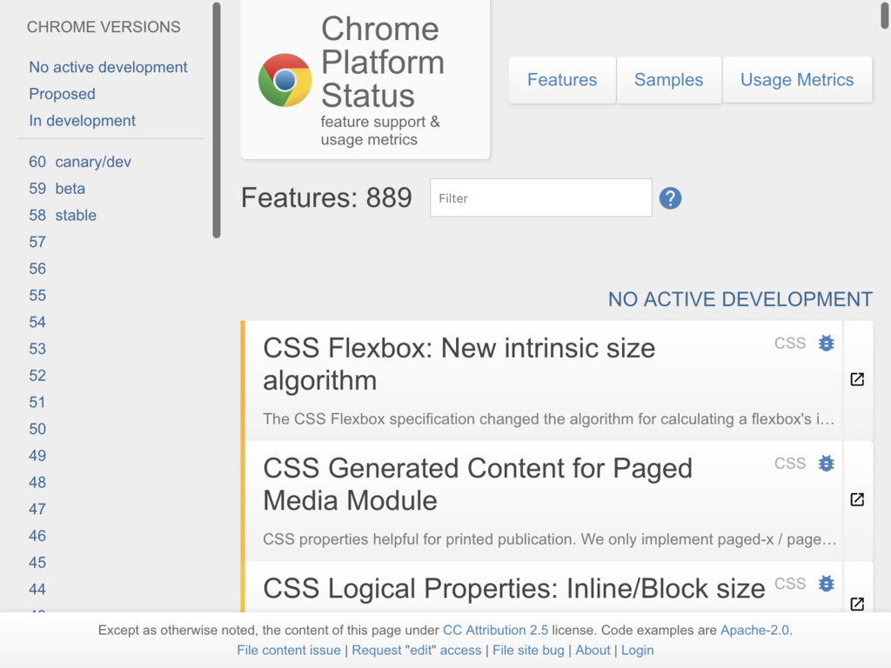Viewport: 891px width, 668px height.
Task: Open CSS Flexbox feature in new window icon
Action: [x=857, y=379]
